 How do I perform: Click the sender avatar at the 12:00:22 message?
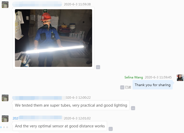pos(5,98)
